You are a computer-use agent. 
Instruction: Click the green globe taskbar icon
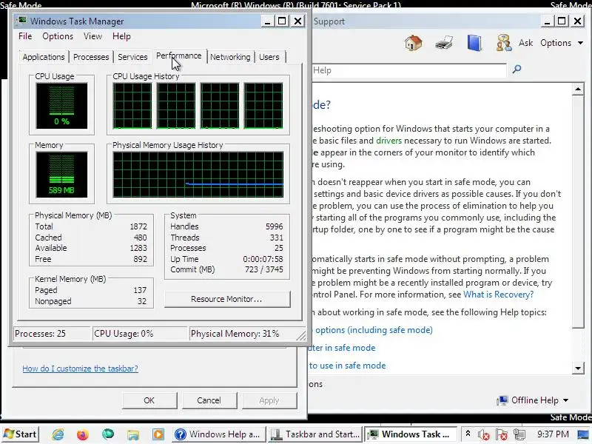(108, 434)
